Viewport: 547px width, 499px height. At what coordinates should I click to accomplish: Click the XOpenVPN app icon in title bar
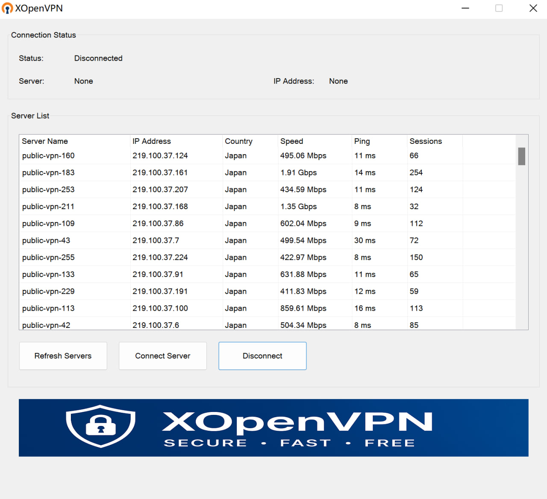point(7,8)
